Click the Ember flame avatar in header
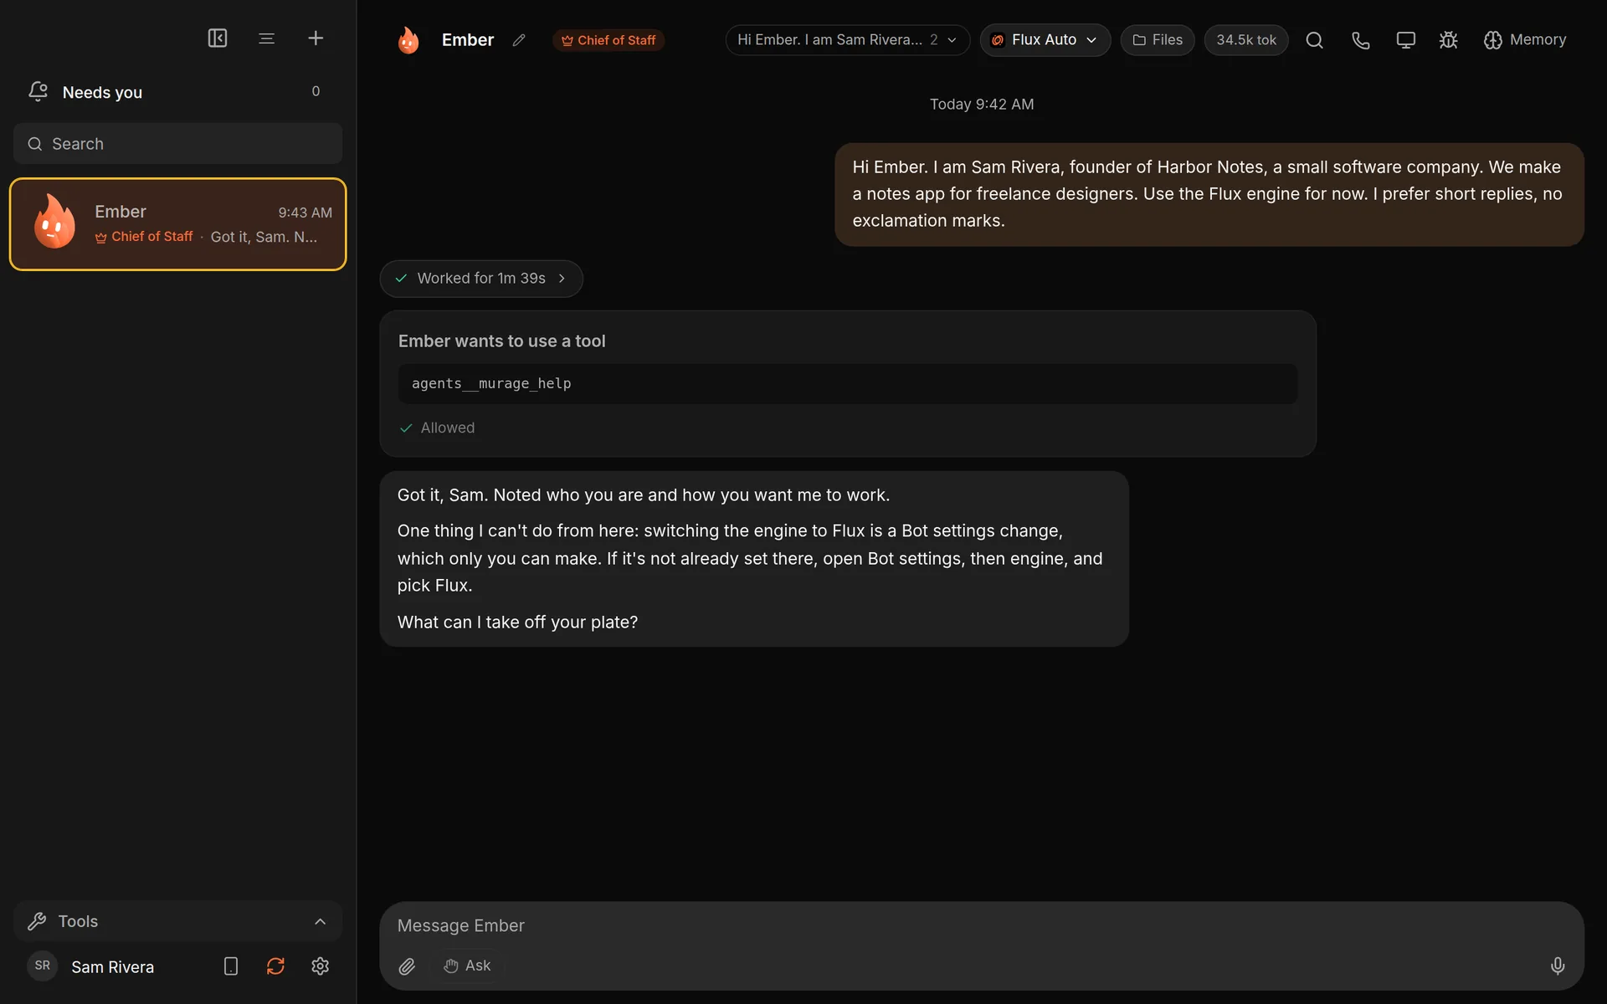This screenshot has height=1004, width=1607. click(408, 40)
